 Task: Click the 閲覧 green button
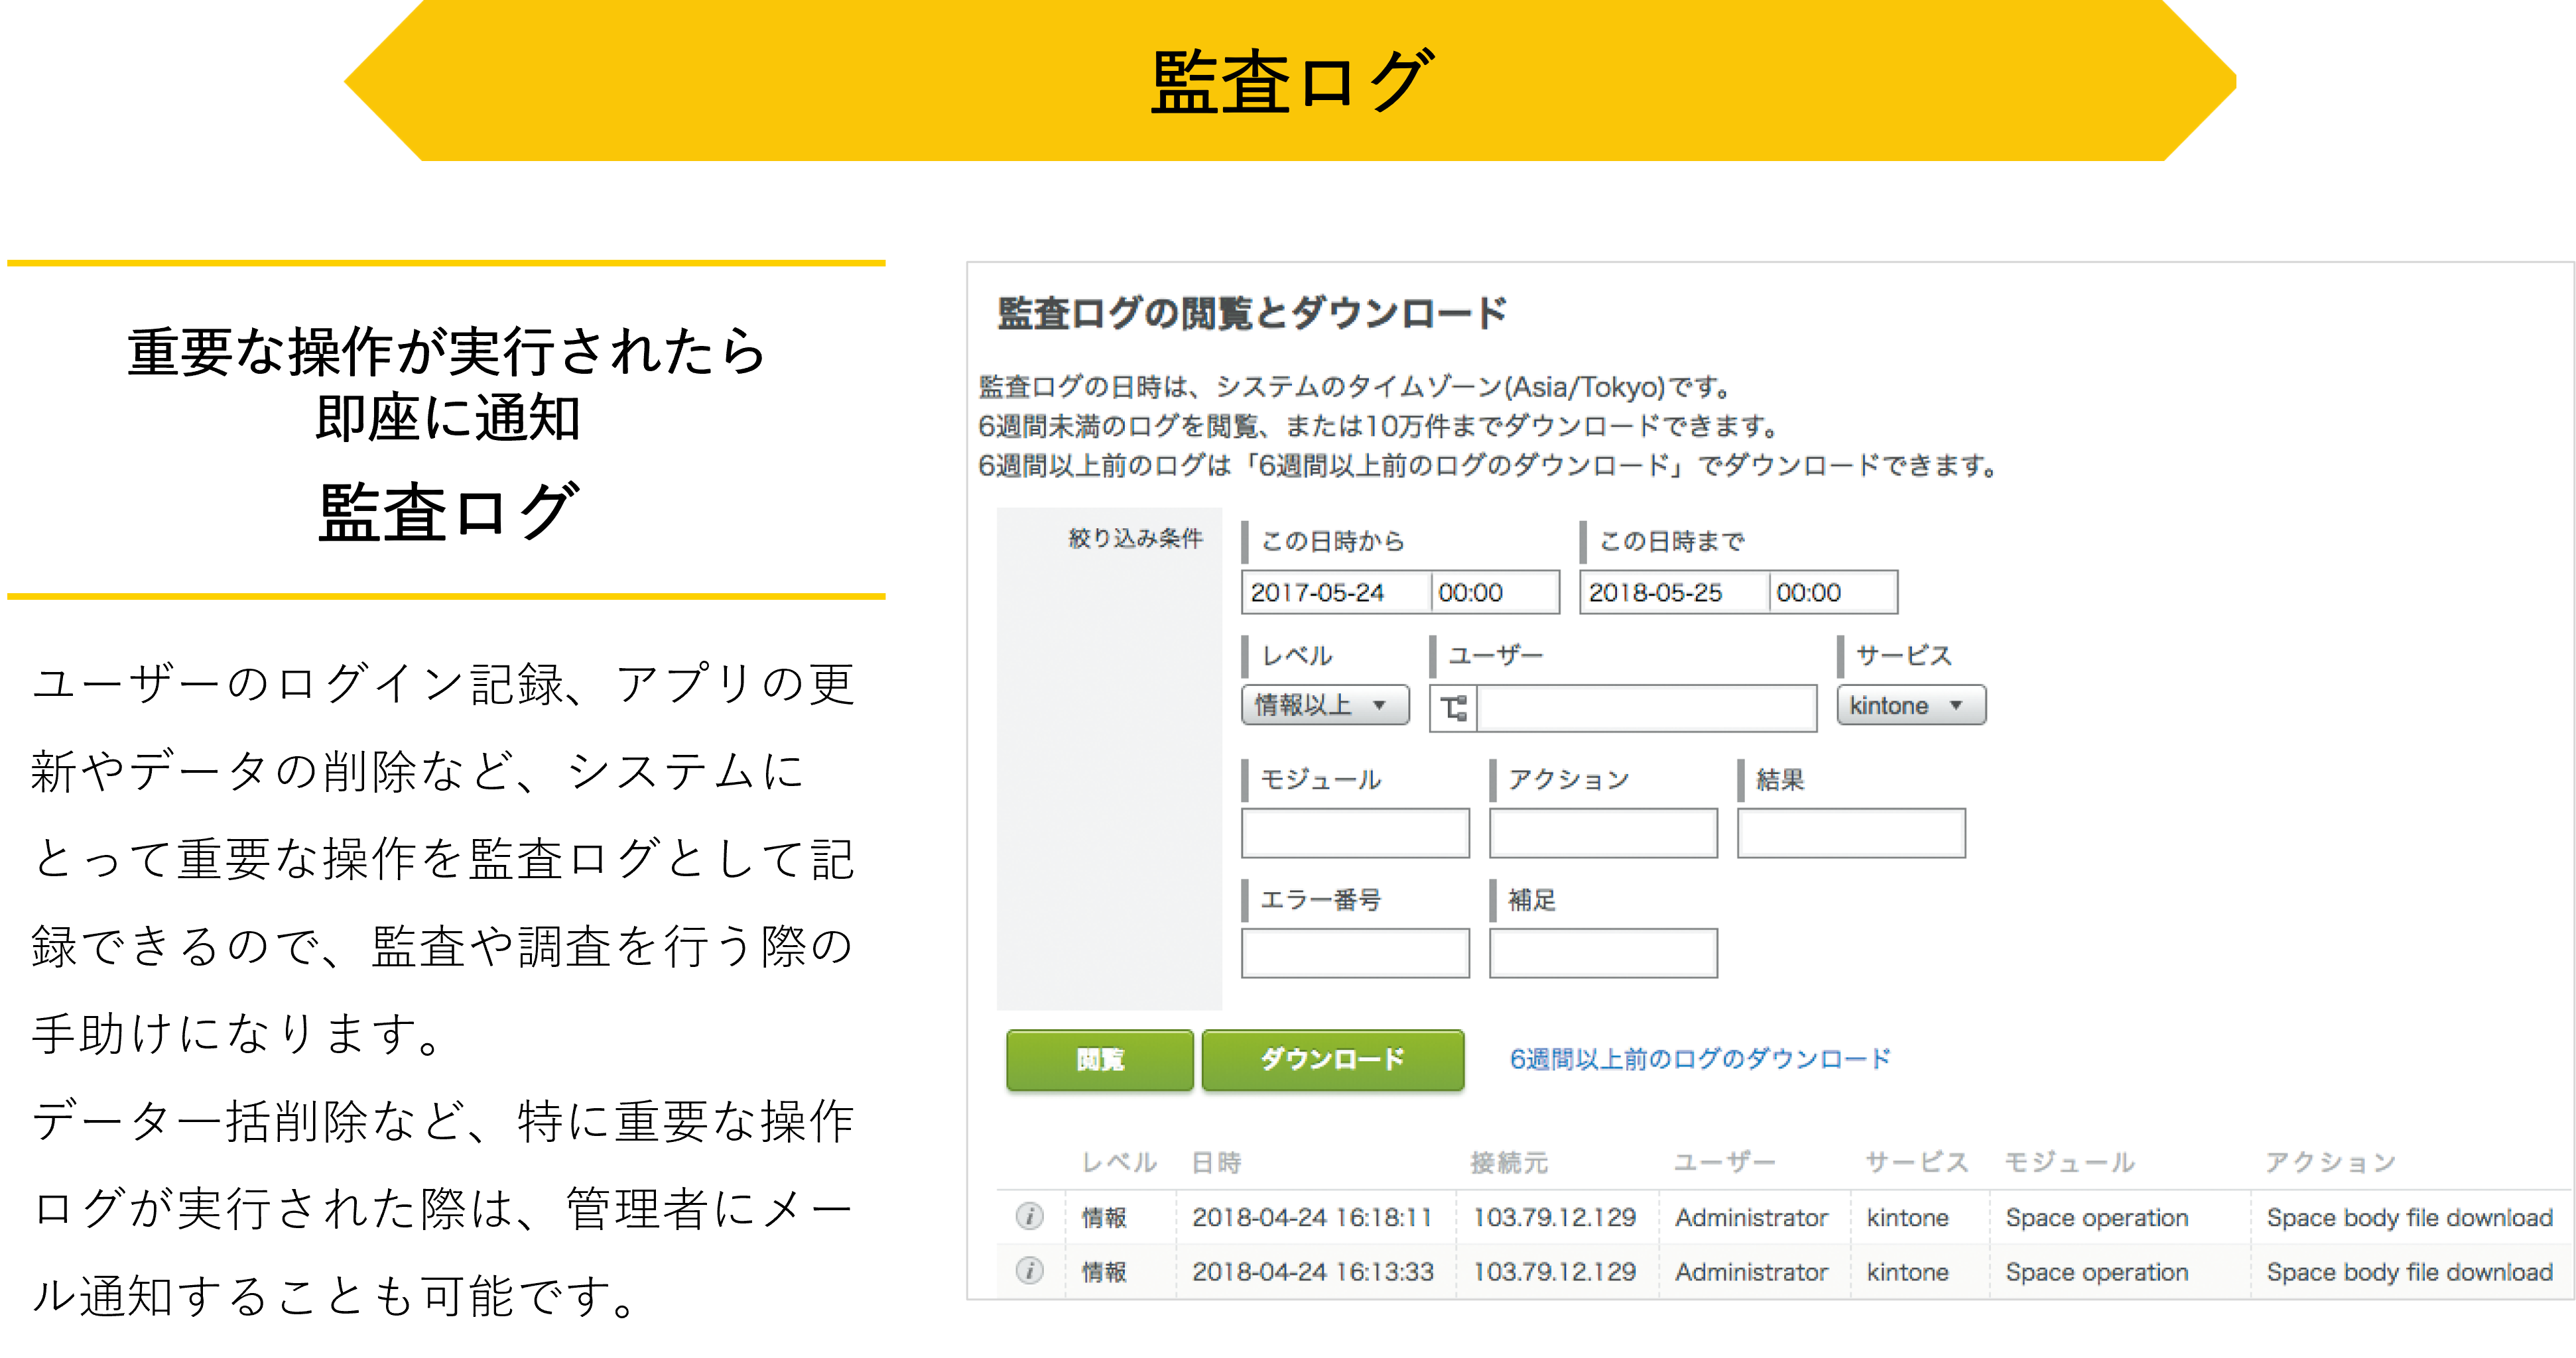1099,1059
